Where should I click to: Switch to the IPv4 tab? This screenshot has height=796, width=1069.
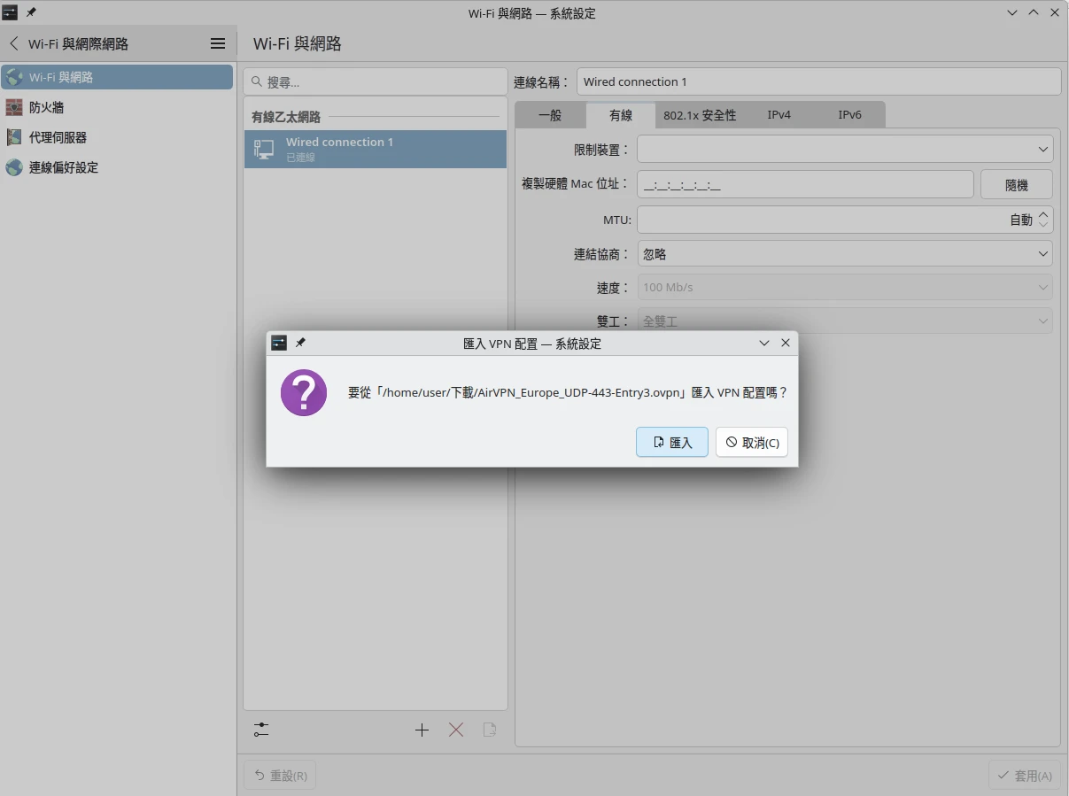coord(779,114)
